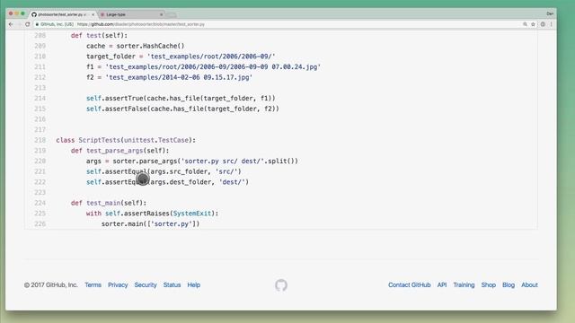Open Chrome's three-dot menu

coord(551,24)
